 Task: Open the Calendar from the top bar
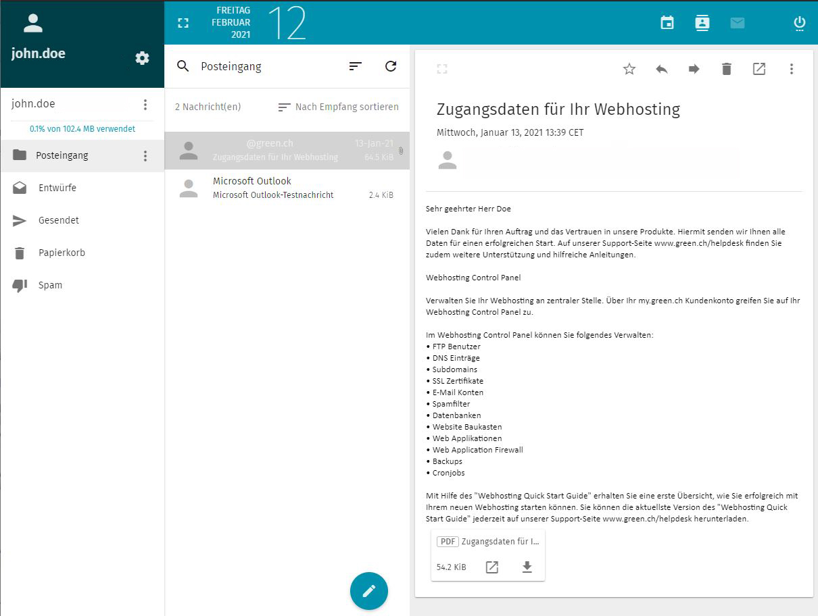tap(667, 22)
